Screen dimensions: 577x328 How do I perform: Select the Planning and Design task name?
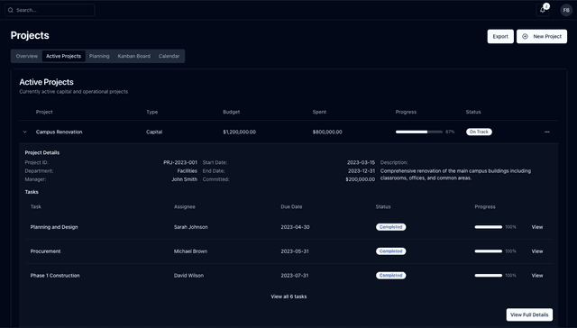point(54,227)
